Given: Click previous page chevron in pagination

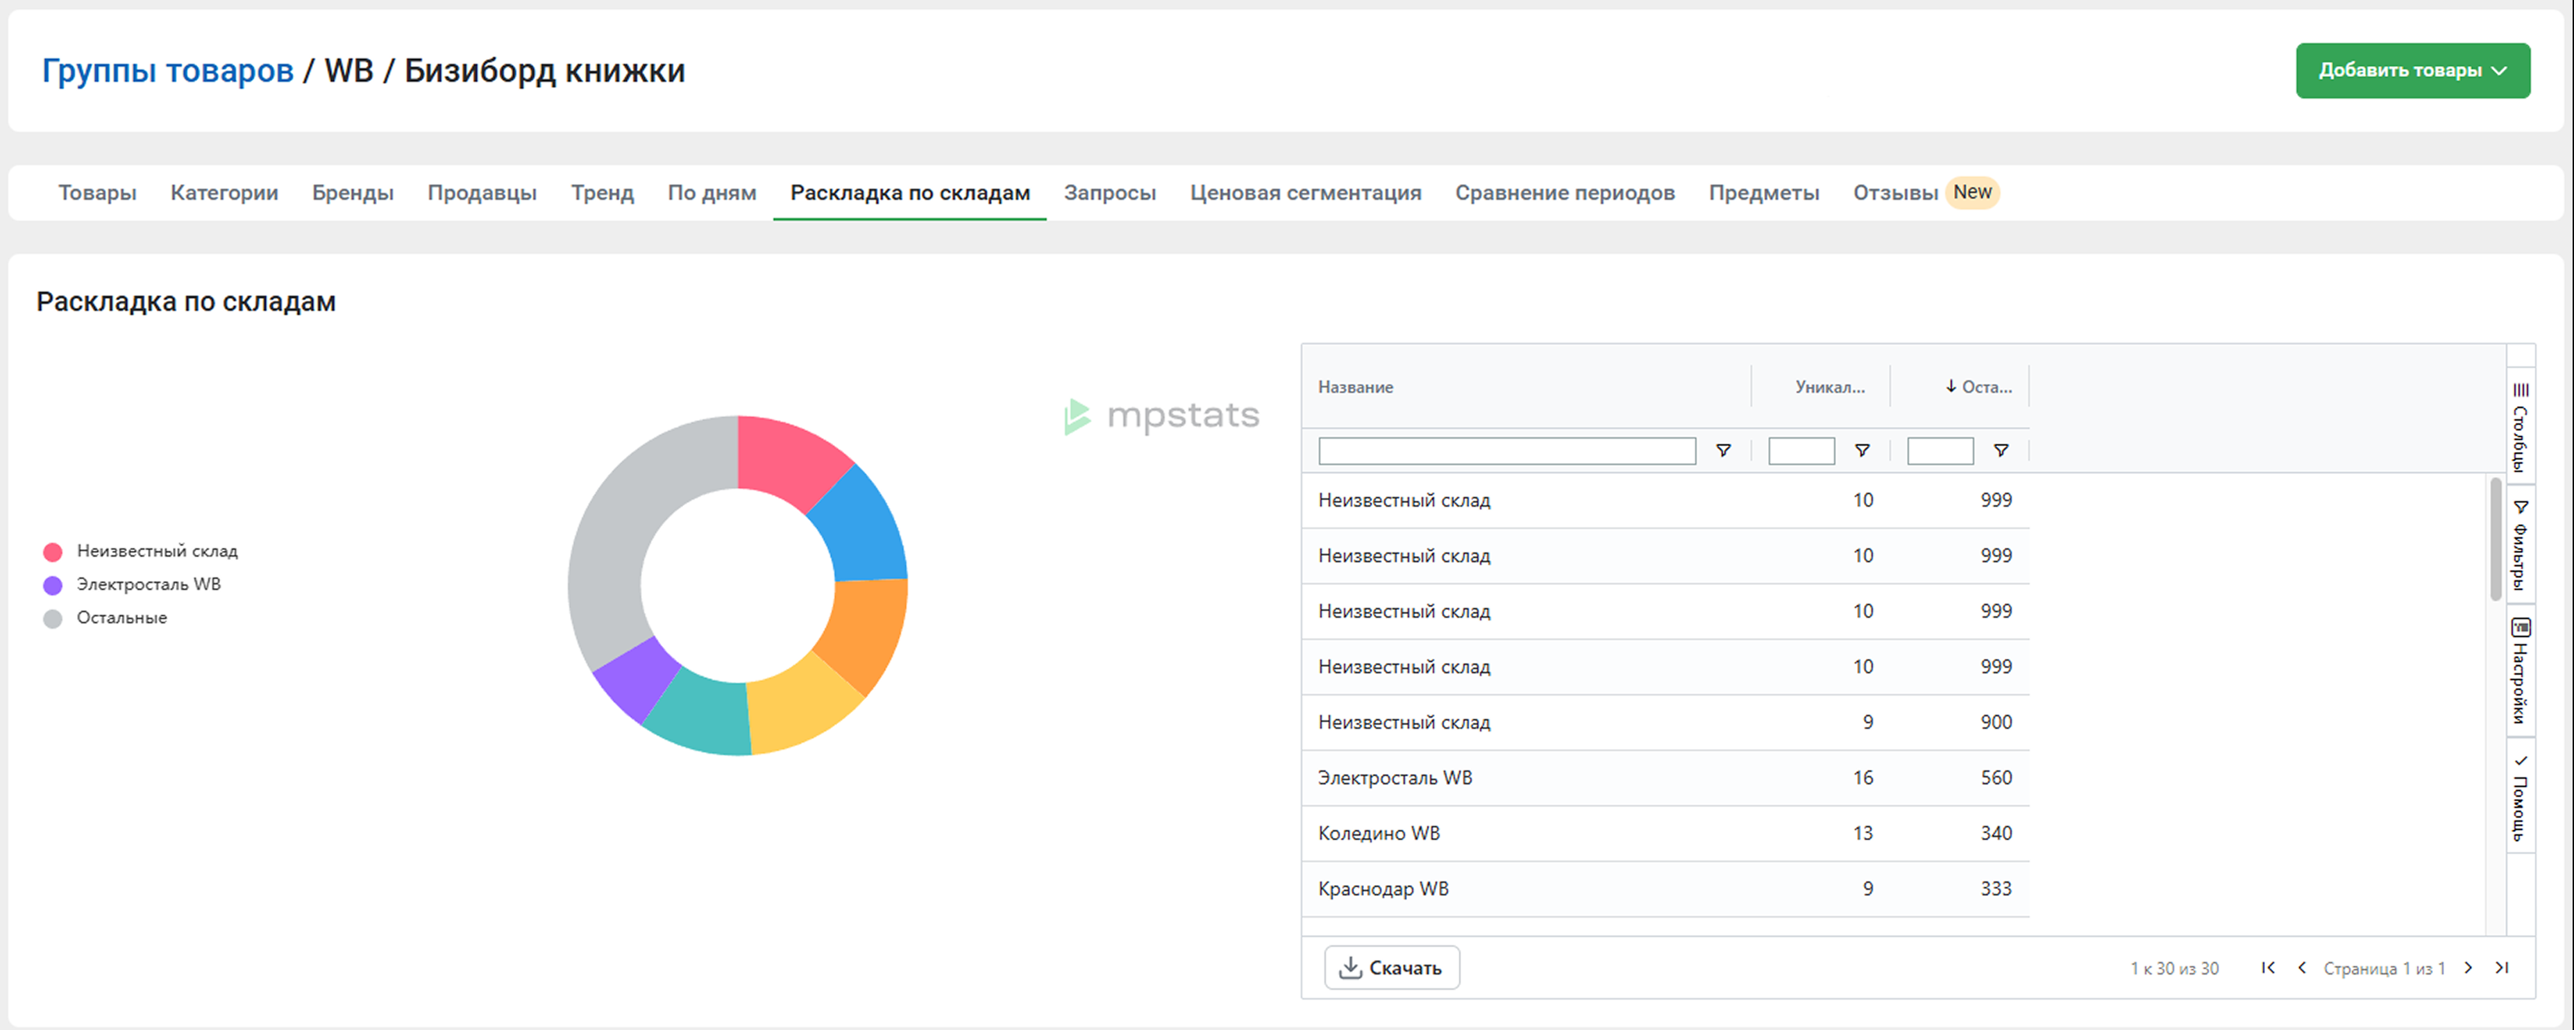Looking at the screenshot, I should point(2302,967).
